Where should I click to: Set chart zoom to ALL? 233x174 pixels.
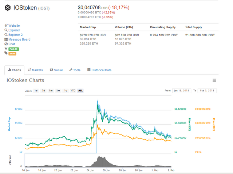80,91
